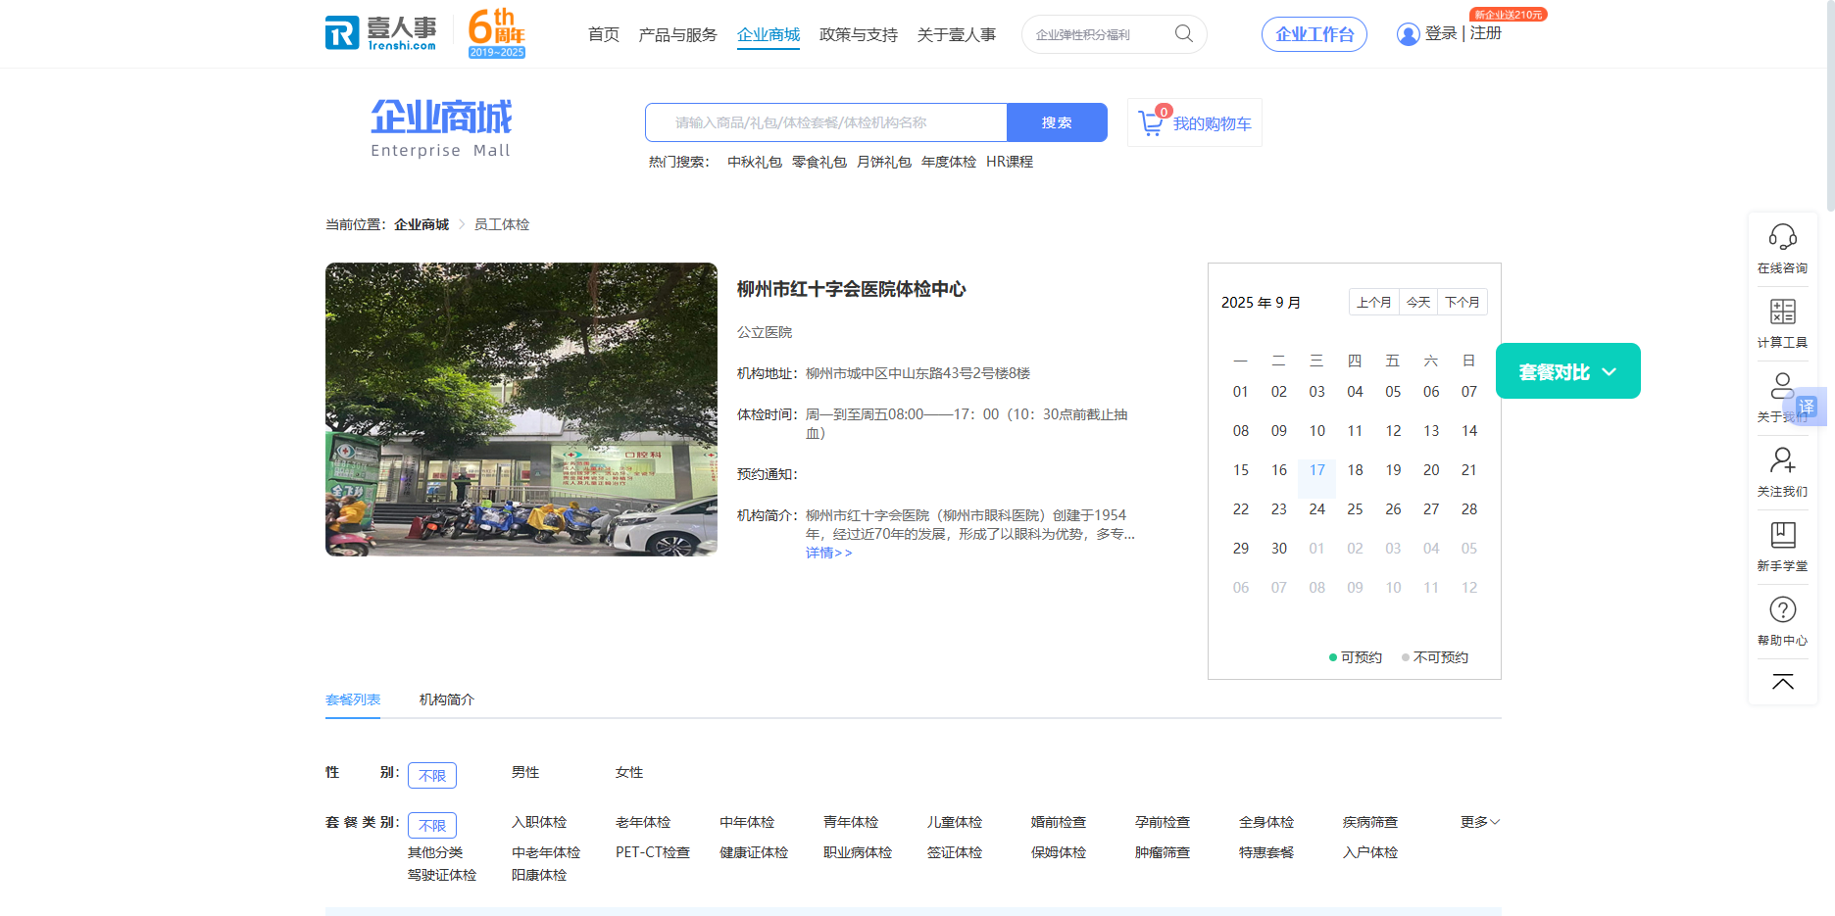The height and width of the screenshot is (916, 1835).
Task: Expand 更多 package categories
Action: tap(1479, 822)
